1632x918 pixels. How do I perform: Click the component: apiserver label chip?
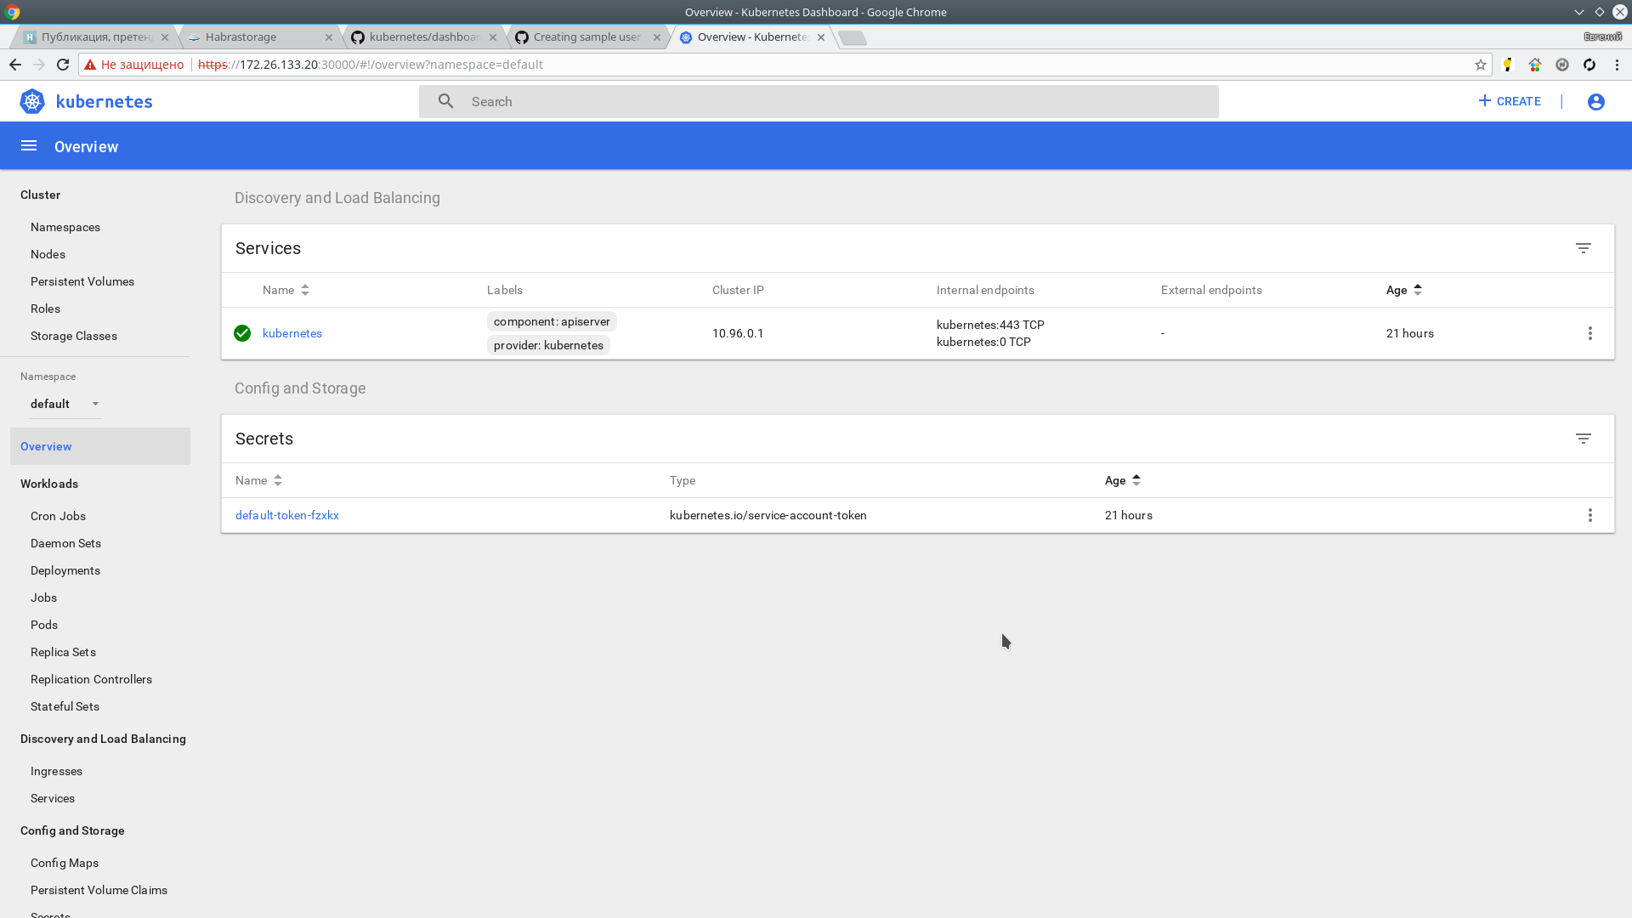[552, 321]
